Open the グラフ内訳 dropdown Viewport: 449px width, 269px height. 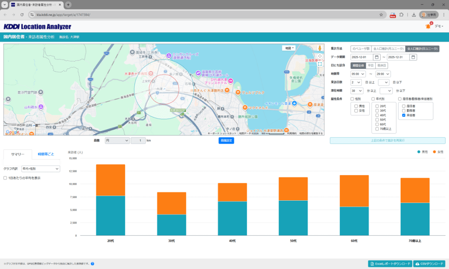coord(41,169)
